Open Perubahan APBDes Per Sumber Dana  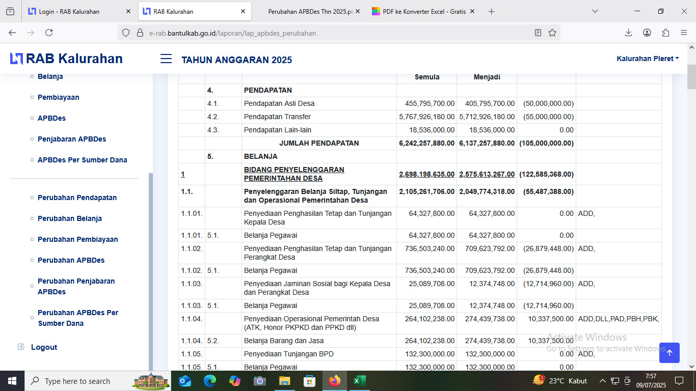[x=78, y=318]
